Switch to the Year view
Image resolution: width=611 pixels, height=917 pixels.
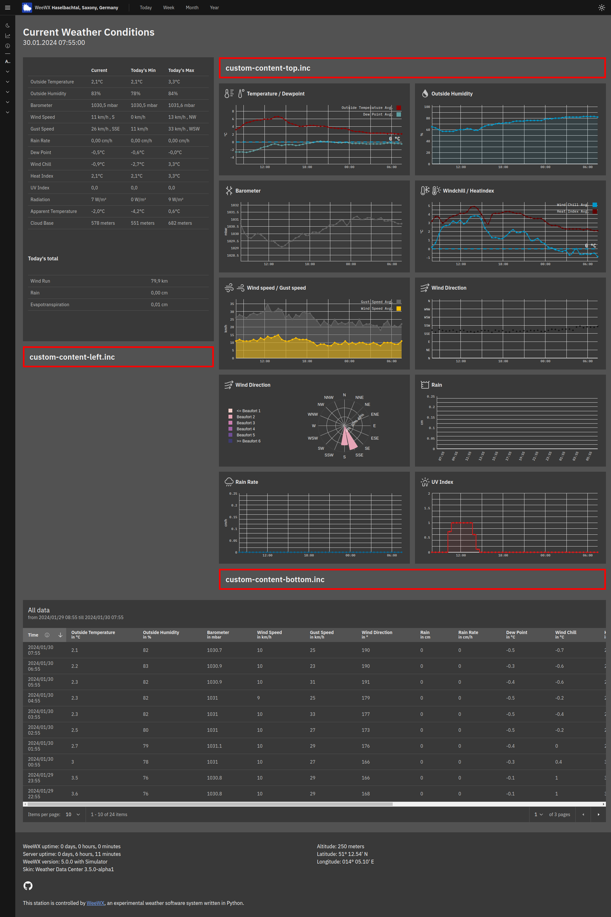coord(214,7)
